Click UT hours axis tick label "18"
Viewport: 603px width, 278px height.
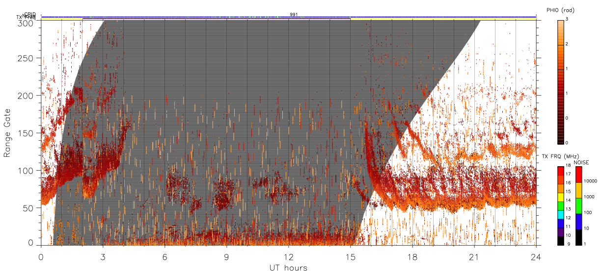tap(412, 256)
